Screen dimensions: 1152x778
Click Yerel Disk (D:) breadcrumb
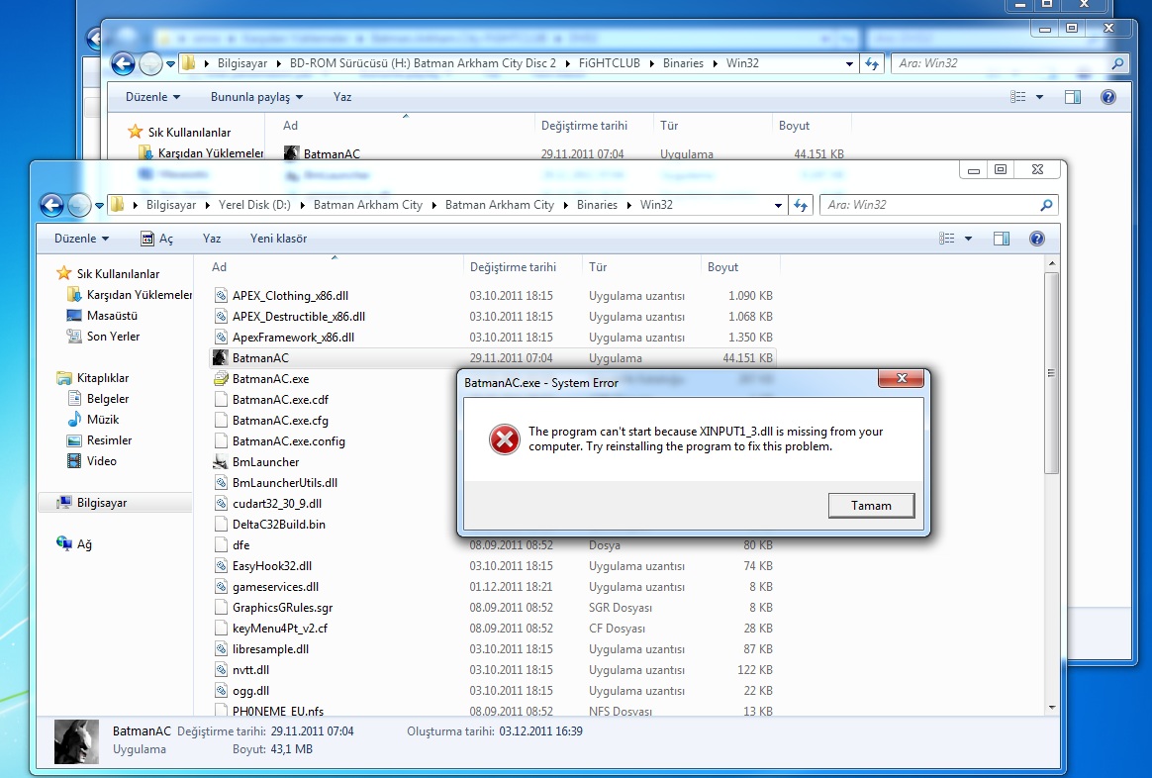(254, 205)
